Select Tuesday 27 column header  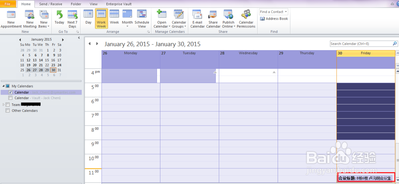(190, 53)
